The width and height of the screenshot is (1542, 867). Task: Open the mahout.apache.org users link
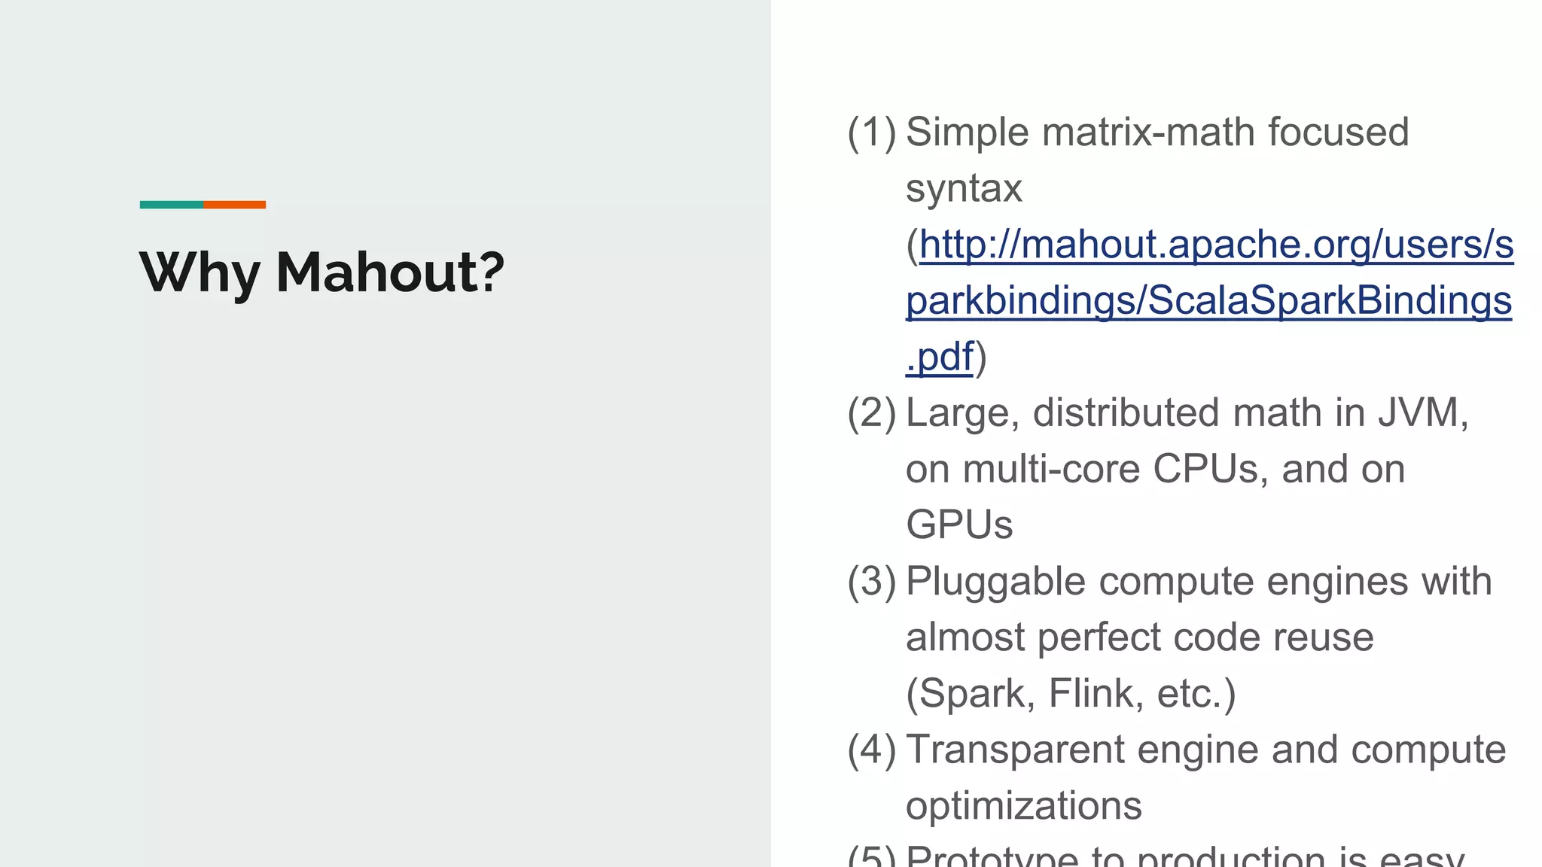[x=1216, y=245]
